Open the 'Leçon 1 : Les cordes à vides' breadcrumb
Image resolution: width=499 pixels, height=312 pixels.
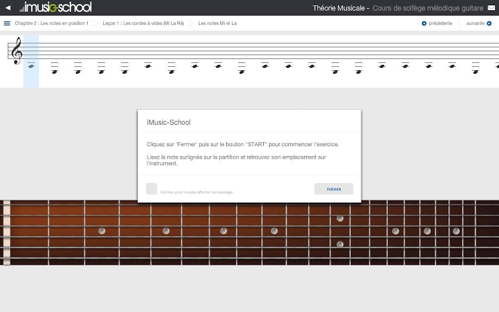(143, 23)
